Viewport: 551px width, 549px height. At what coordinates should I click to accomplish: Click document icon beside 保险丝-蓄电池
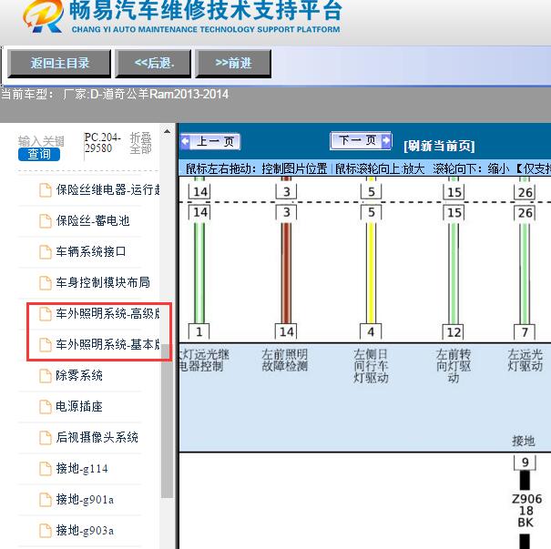point(45,221)
